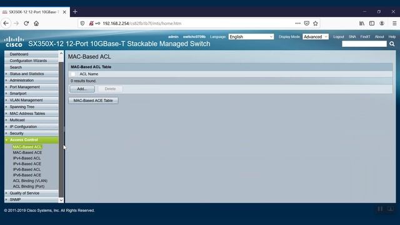Open the Language dropdown set to English

tap(251, 37)
